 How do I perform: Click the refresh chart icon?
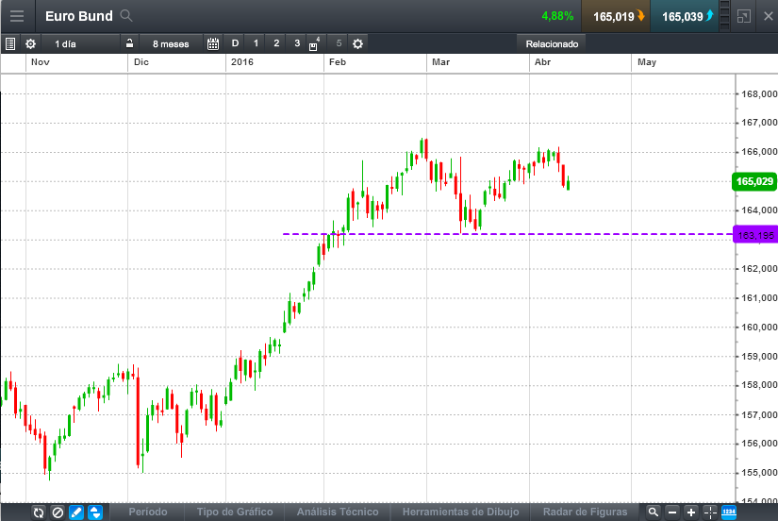click(38, 513)
